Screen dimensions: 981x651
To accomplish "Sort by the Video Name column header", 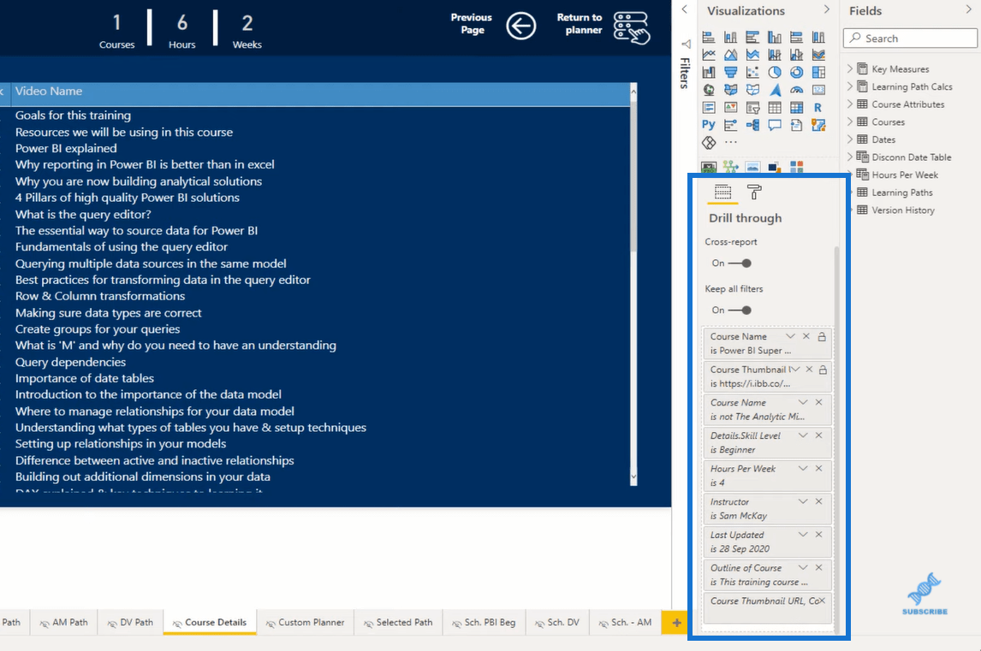I will coord(49,92).
